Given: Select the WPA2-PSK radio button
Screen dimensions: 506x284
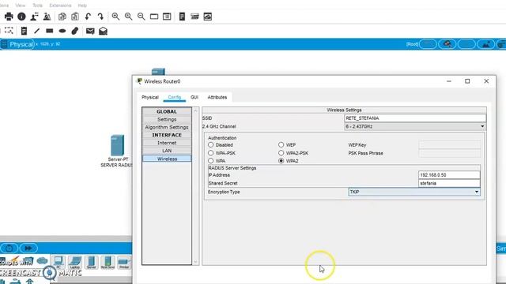Looking at the screenshot, I should point(281,153).
